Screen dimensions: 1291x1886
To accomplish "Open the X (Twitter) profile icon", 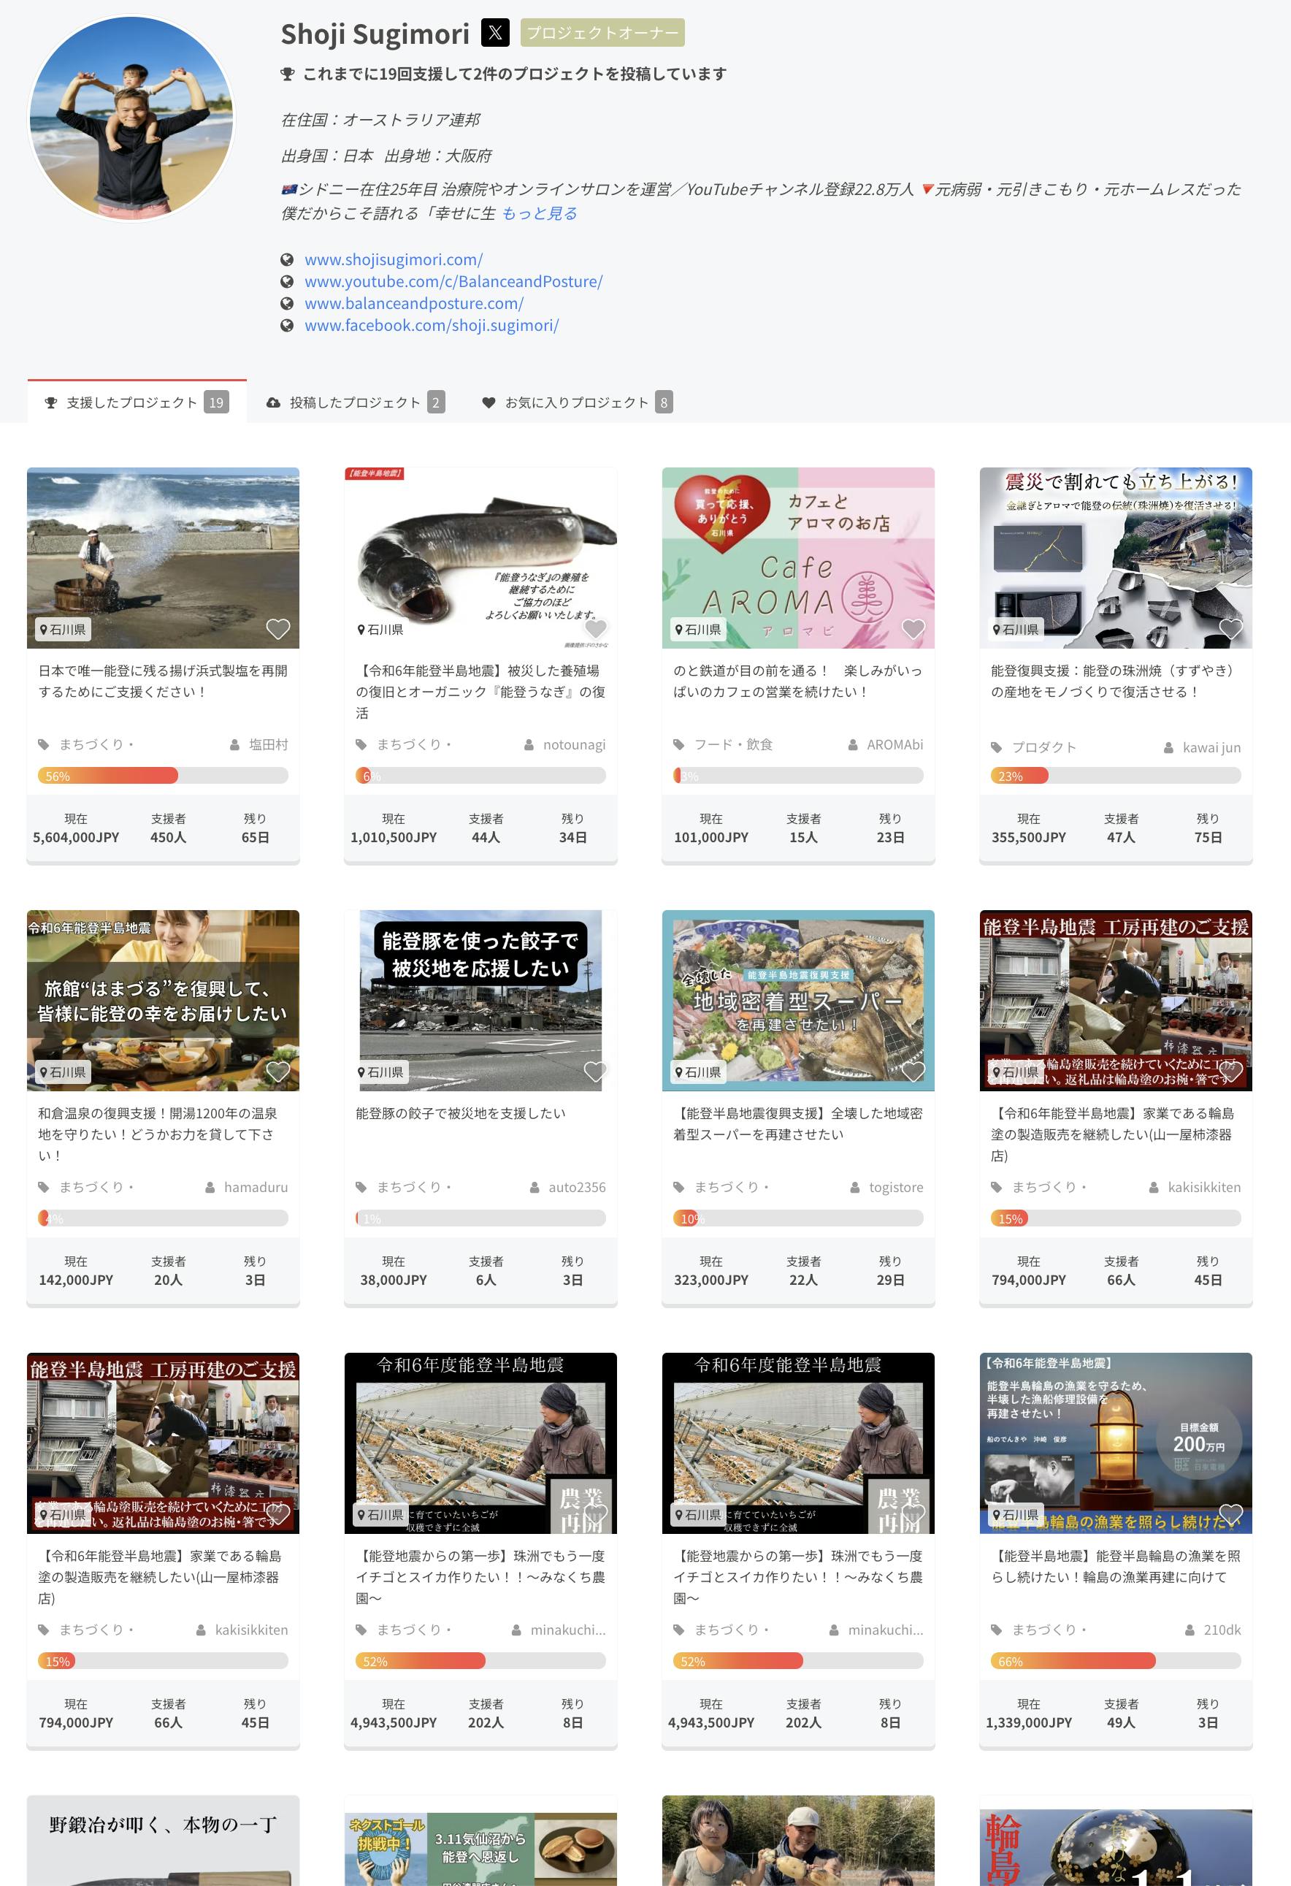I will point(495,32).
